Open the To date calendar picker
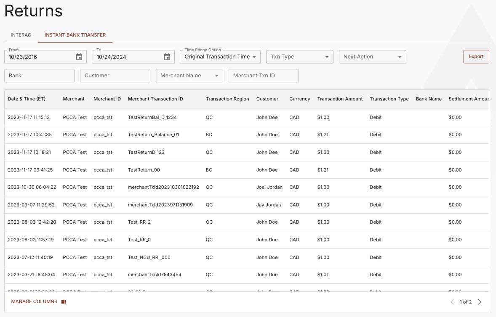The height and width of the screenshot is (317, 496). [167, 57]
